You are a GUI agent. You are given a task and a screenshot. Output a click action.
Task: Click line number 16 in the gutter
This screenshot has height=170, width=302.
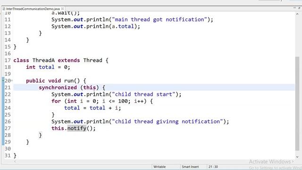point(8,53)
